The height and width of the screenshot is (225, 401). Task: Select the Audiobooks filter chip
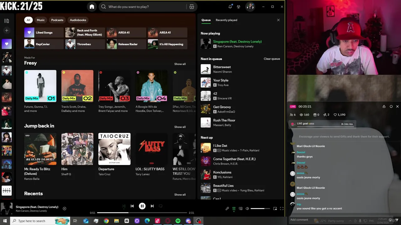(x=78, y=20)
